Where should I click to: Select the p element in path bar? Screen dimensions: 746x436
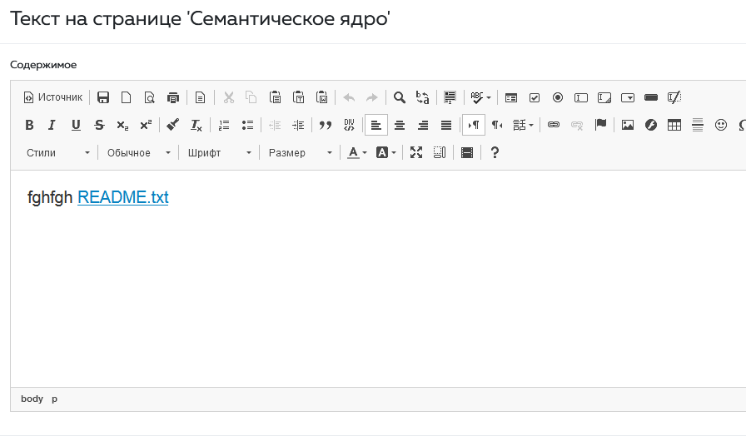[55, 399]
